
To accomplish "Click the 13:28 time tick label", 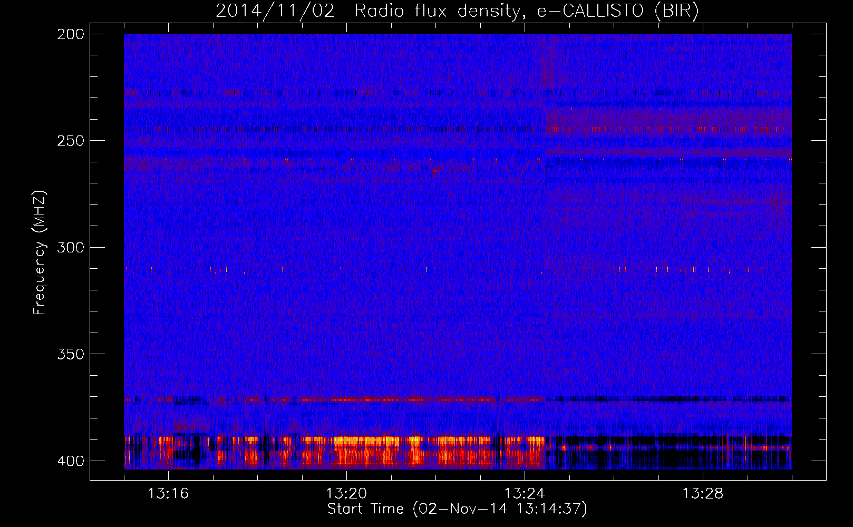I will pos(703,494).
